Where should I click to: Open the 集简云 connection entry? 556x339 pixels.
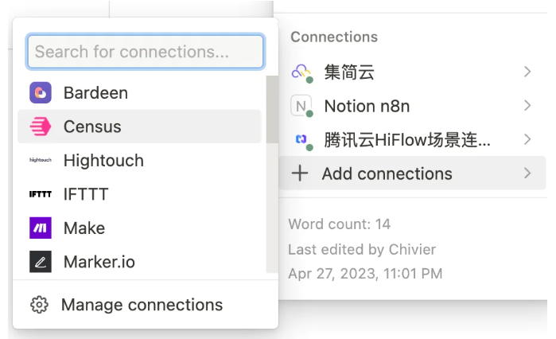(412, 72)
